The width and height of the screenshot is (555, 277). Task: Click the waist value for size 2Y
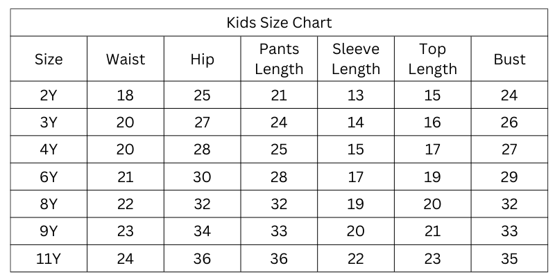pos(126,96)
